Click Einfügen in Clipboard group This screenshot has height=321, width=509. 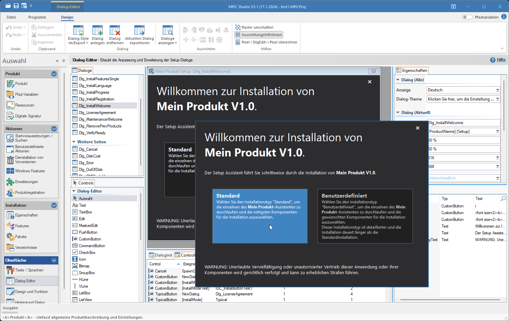pos(43,27)
